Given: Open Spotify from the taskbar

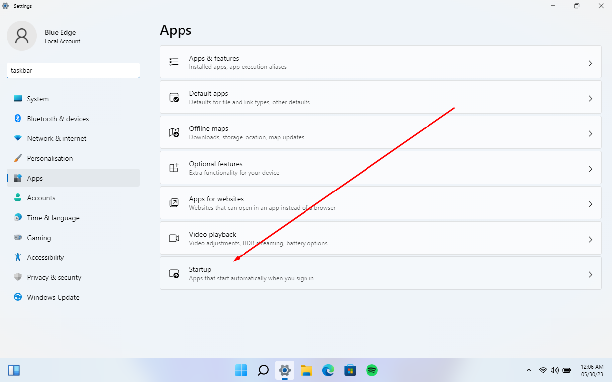Looking at the screenshot, I should [x=372, y=370].
